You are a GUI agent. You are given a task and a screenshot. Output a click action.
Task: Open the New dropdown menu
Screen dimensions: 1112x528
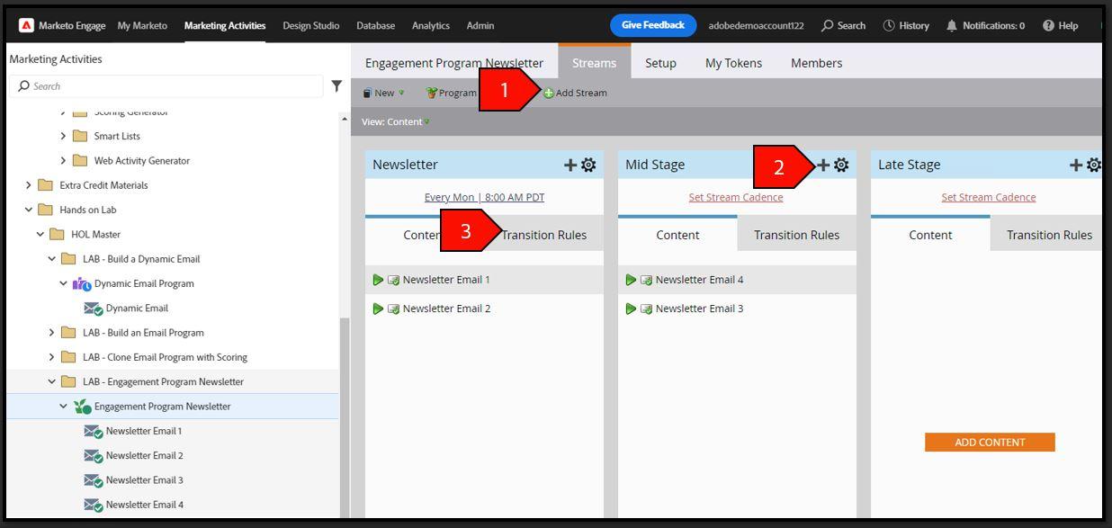tap(383, 93)
